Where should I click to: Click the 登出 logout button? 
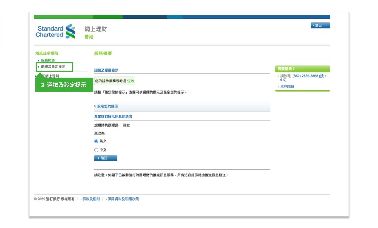pyautogui.click(x=320, y=26)
